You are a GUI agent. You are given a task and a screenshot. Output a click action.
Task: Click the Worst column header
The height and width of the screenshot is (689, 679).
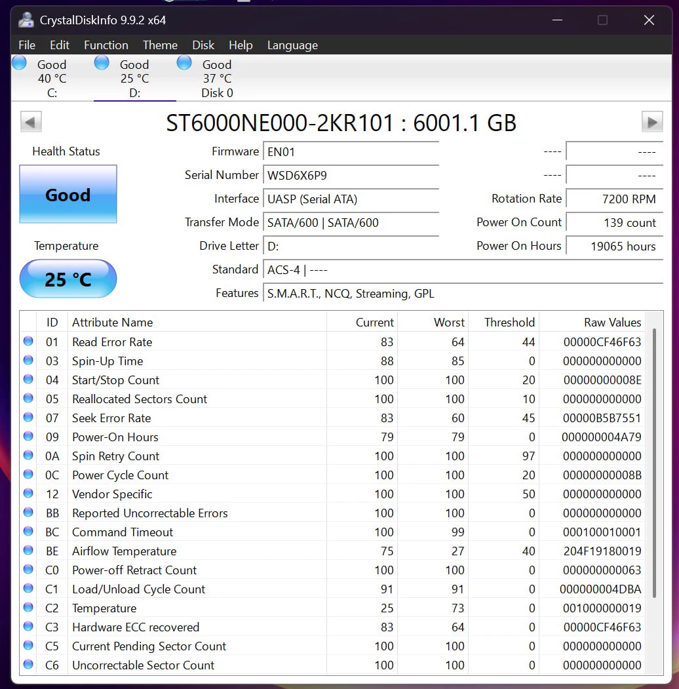point(433,322)
